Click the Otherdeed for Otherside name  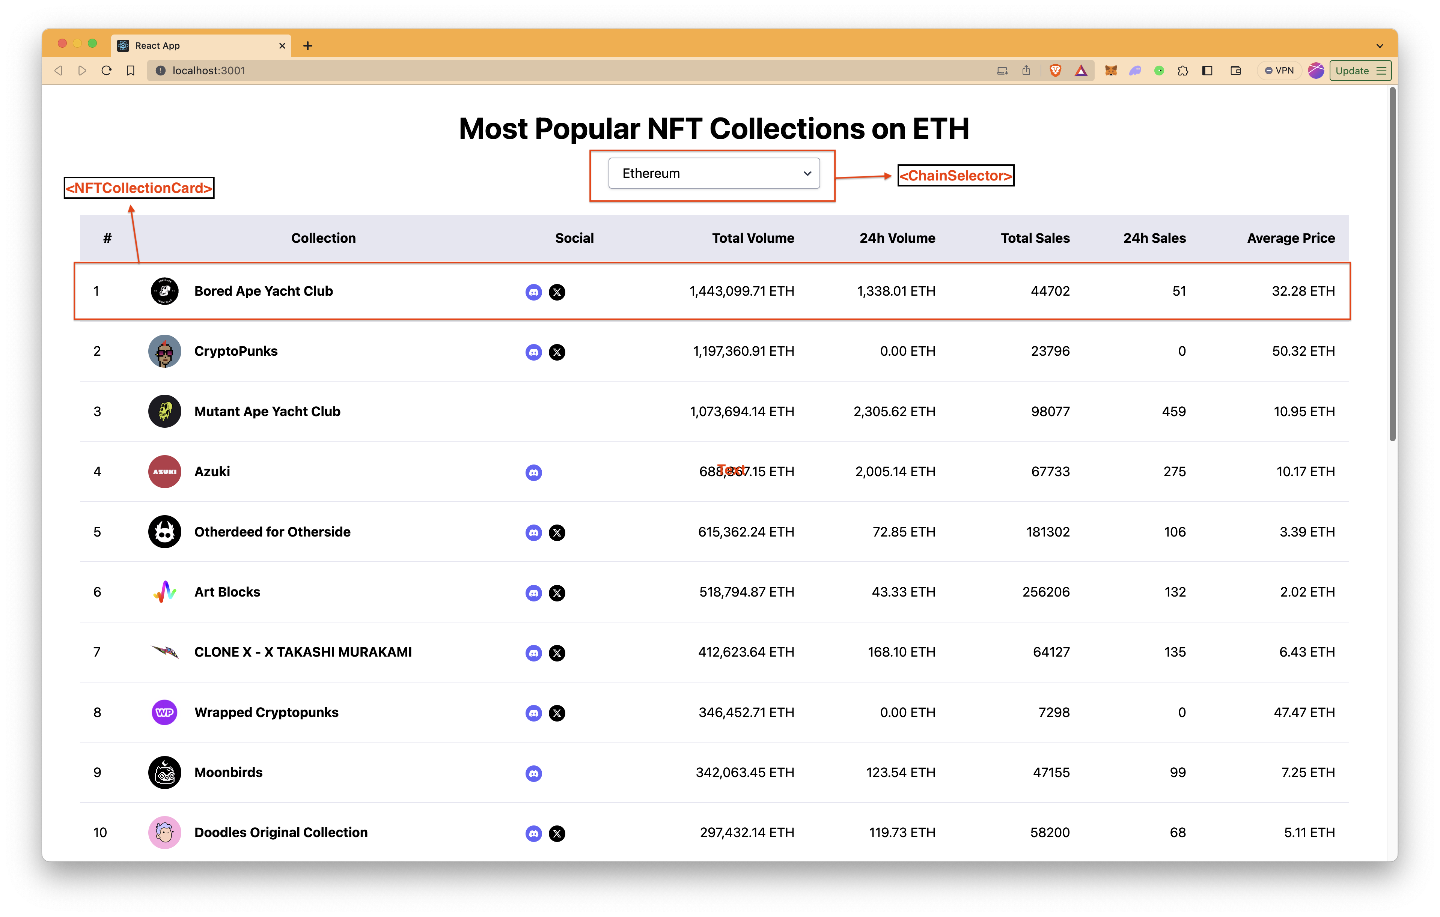pyautogui.click(x=272, y=532)
